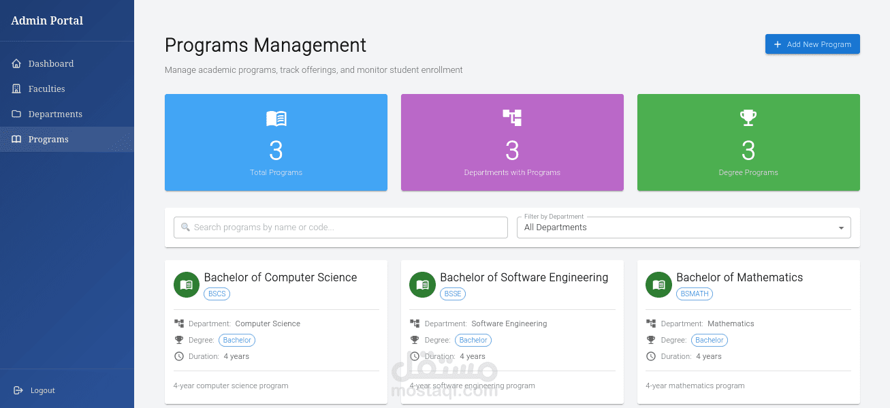Click the open book icon on Total Programs card
This screenshot has height=408, width=890.
[276, 119]
